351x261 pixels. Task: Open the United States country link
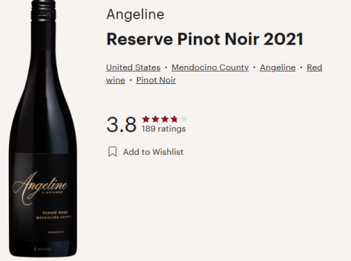point(134,67)
